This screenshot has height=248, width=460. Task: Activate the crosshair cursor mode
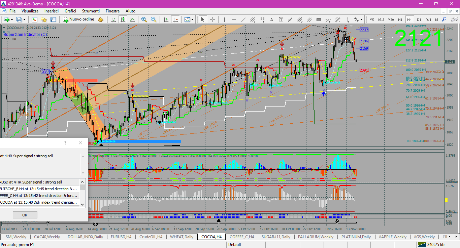click(x=212, y=19)
